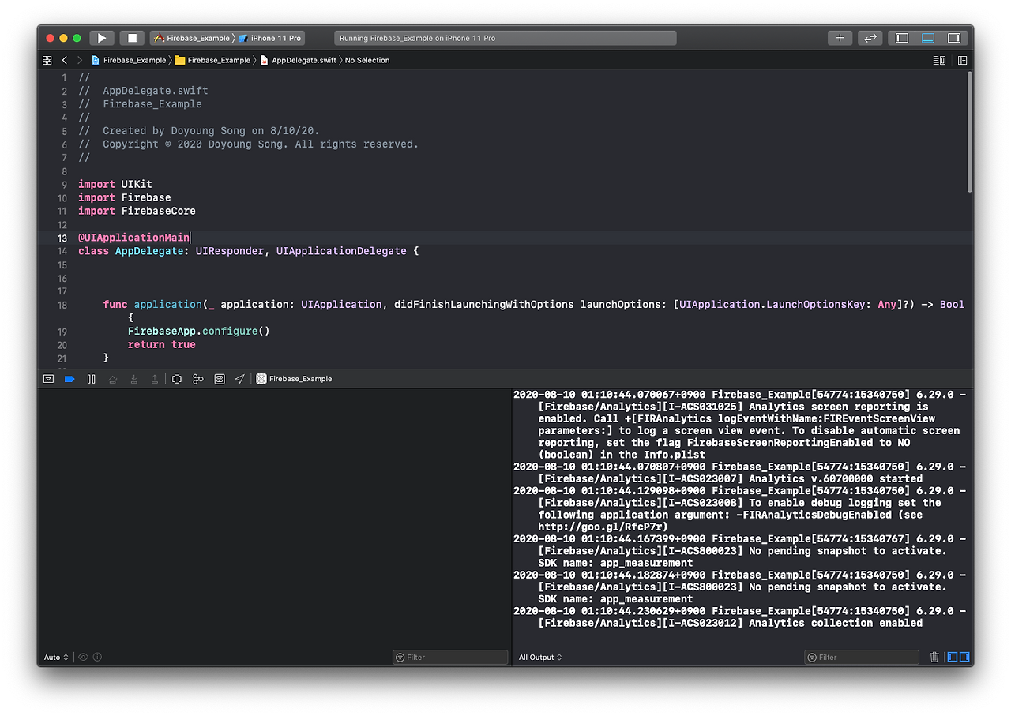This screenshot has width=1011, height=716.
Task: Open the All Output dropdown
Action: [x=540, y=657]
